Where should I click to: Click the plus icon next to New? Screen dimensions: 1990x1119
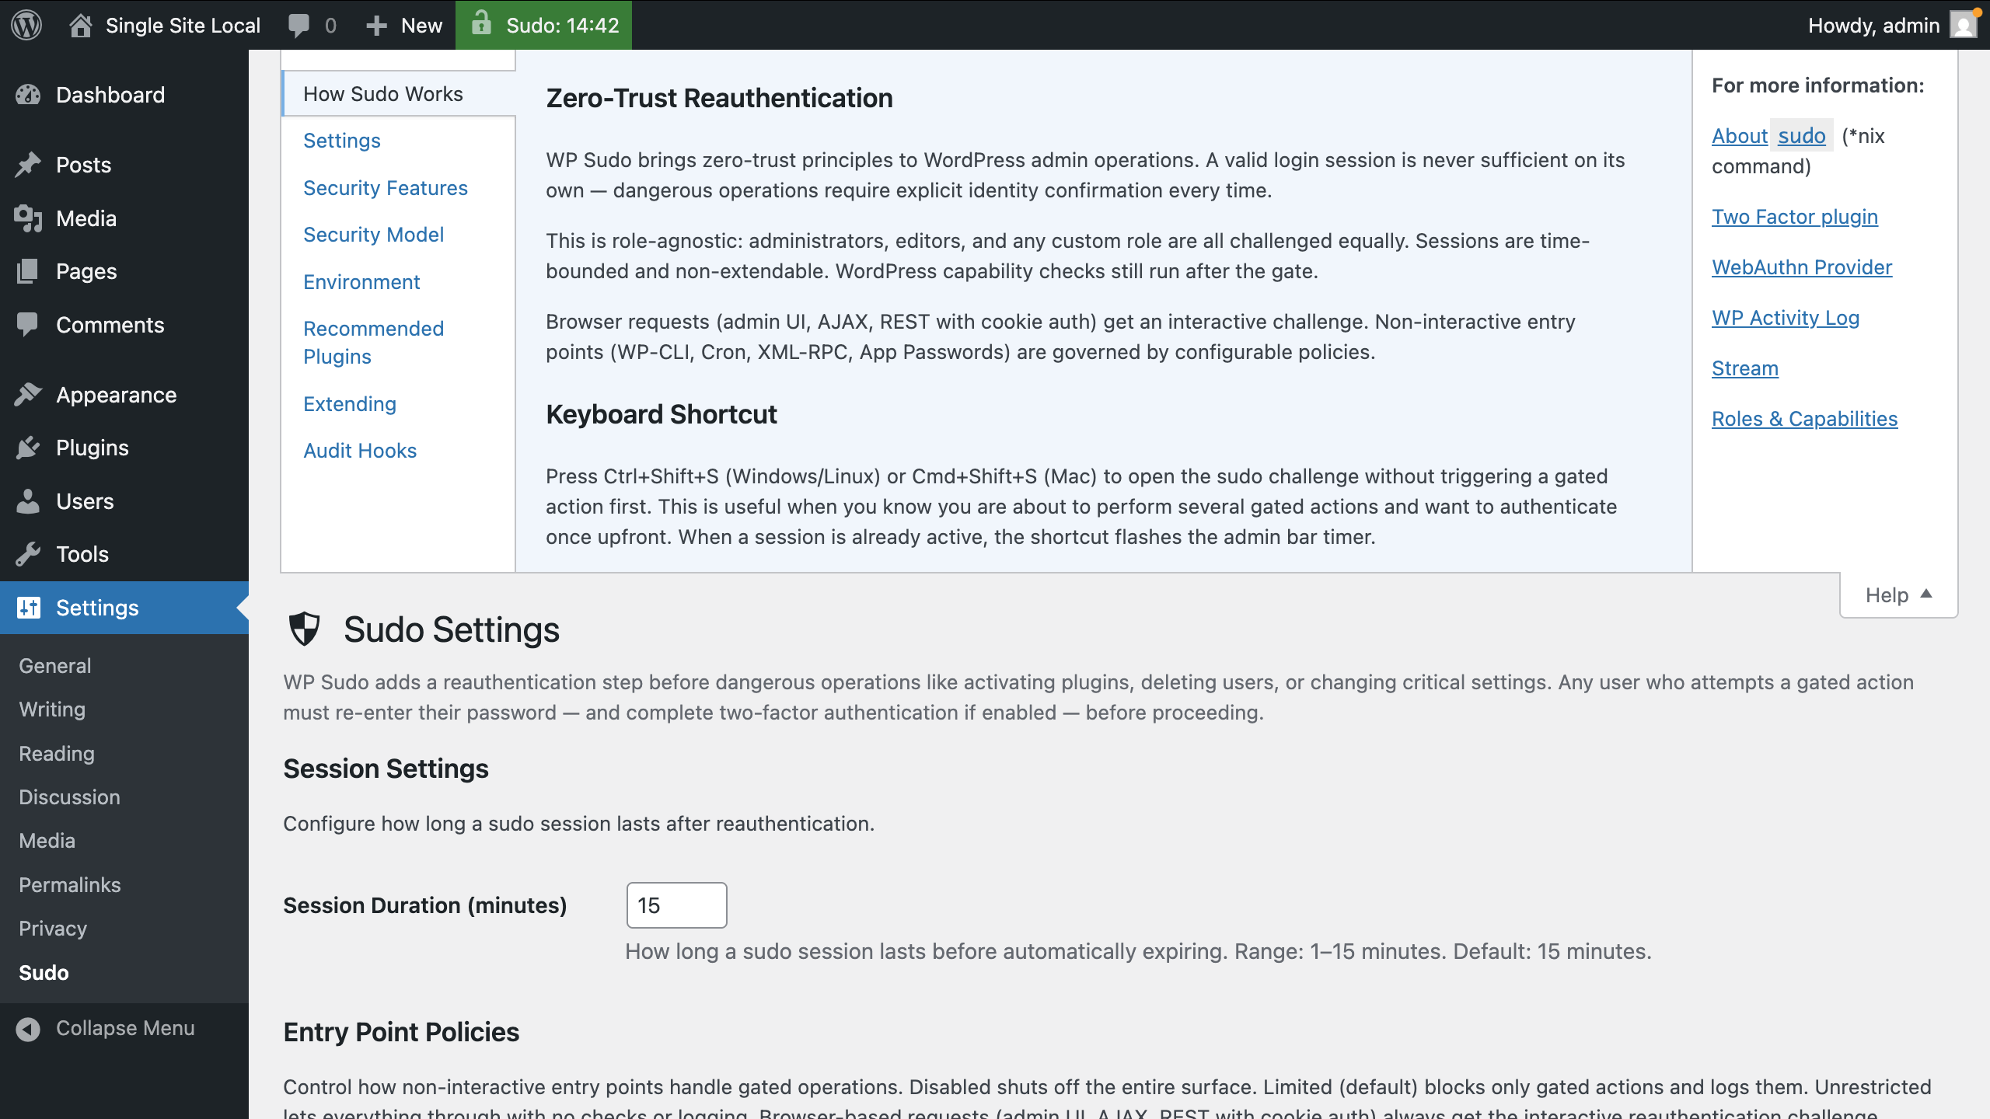376,26
